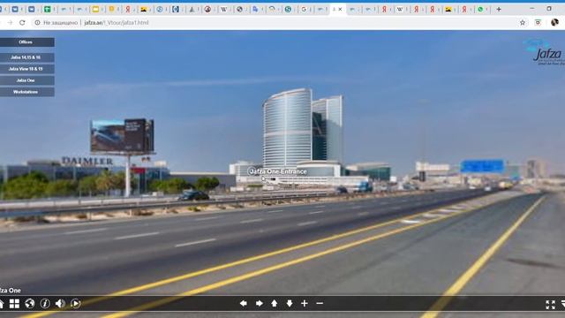Show tour info with the i icon
This screenshot has height=318, width=565.
click(45, 304)
